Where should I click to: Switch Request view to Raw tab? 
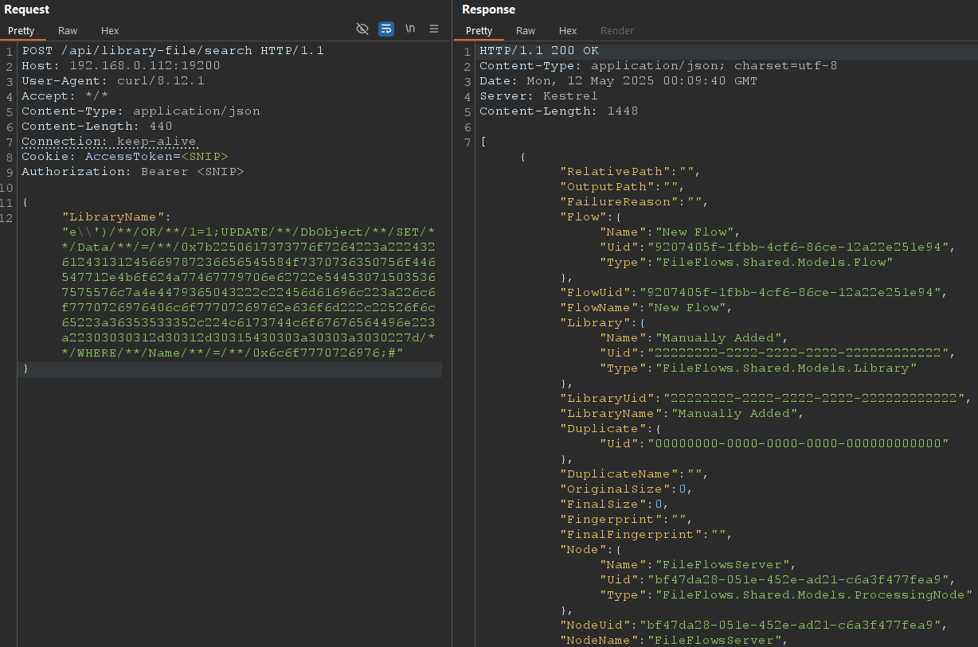(68, 30)
